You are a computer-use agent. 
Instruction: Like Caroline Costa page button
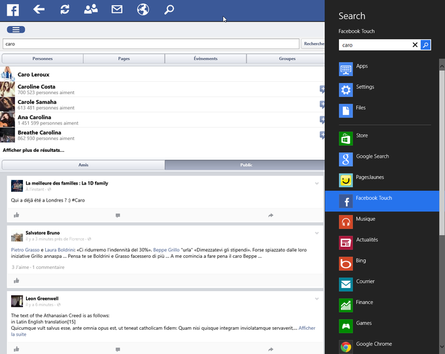[x=323, y=89]
